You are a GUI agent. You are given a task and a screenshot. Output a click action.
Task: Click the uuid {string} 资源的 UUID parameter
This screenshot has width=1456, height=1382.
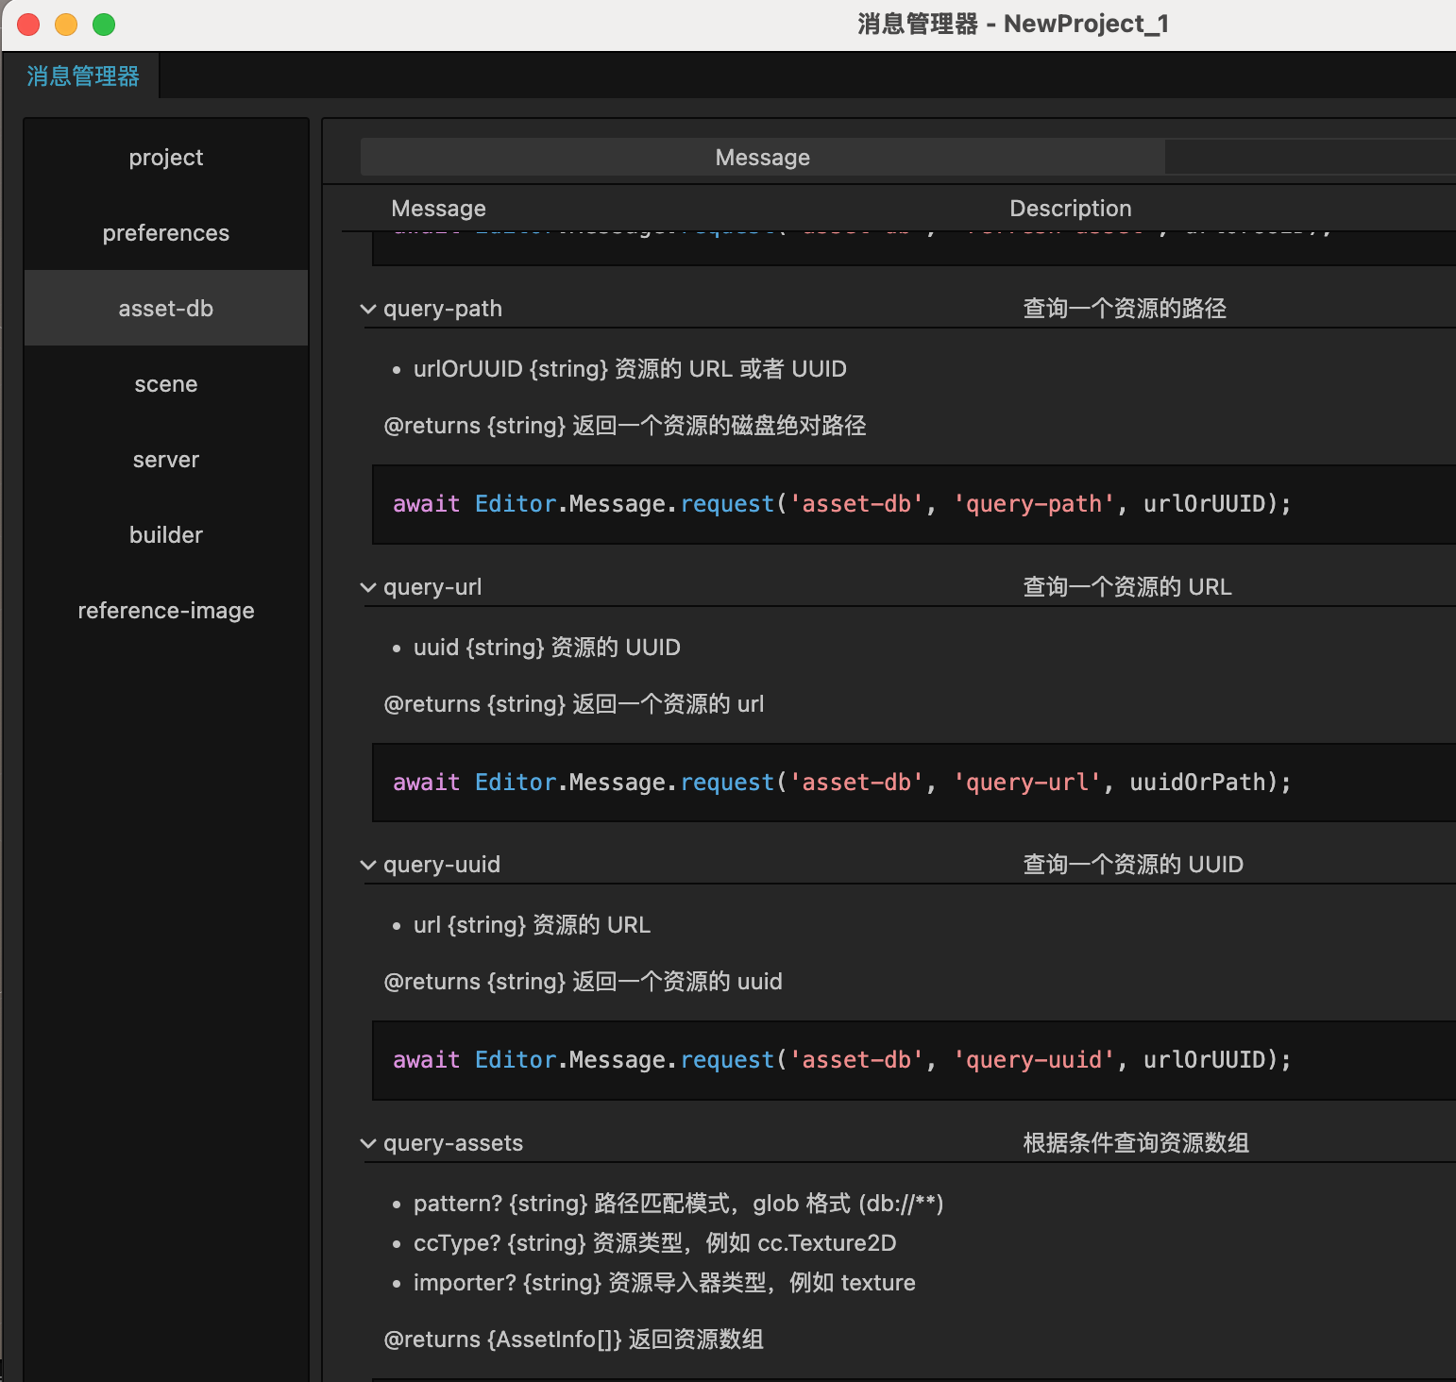[547, 648]
